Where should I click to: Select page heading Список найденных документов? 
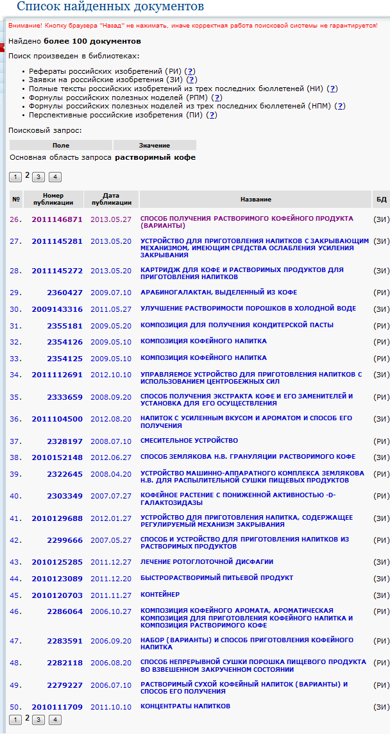coord(110,6)
